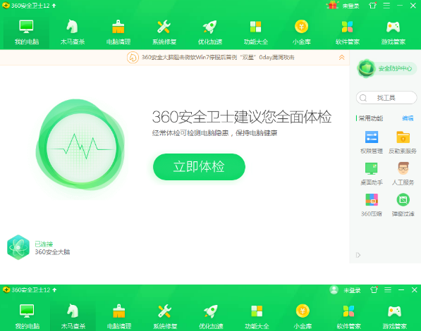Launch 优化加速 rocket in top toolbar
This screenshot has width=421, height=331.
[x=209, y=27]
